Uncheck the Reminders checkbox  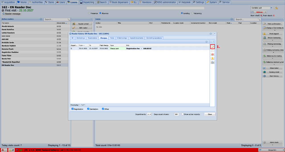point(88,109)
